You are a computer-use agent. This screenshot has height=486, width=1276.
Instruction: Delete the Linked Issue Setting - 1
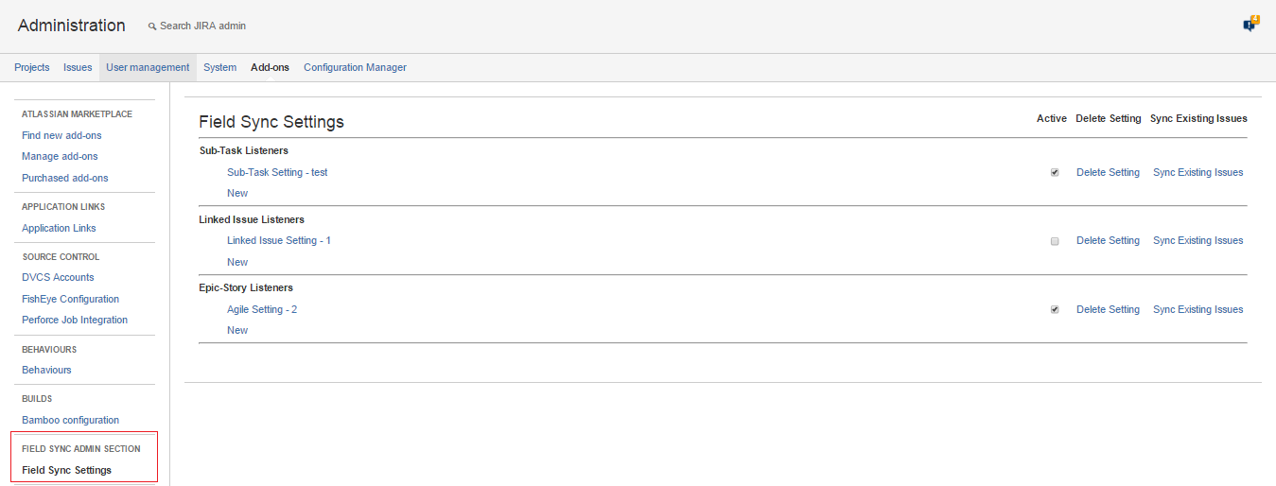[1108, 240]
